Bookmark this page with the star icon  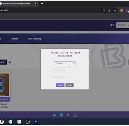tap(115, 10)
